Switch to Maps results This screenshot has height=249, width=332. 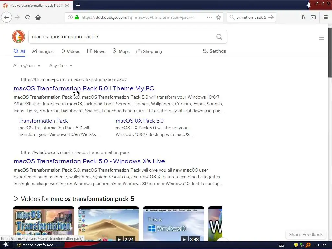coord(121,51)
